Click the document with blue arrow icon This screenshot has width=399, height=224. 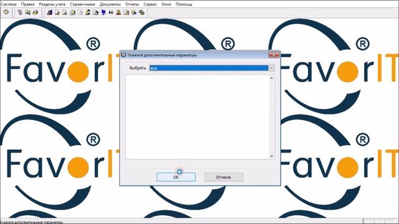click(x=134, y=12)
